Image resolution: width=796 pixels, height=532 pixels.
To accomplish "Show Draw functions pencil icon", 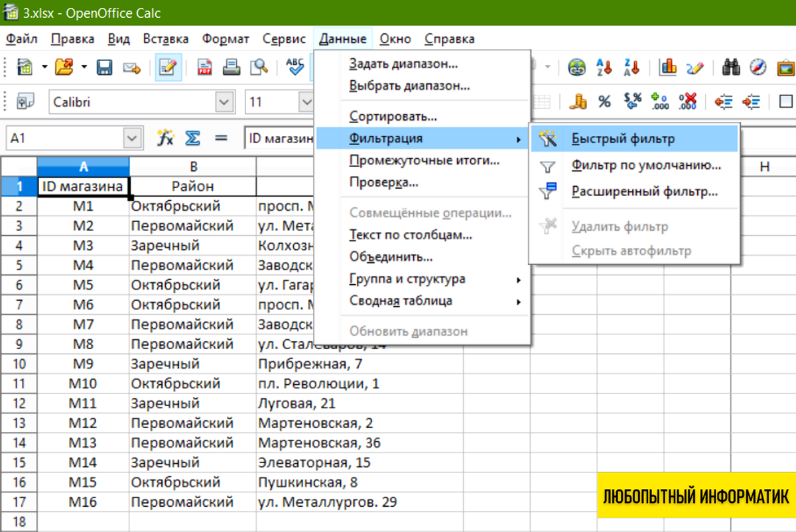I will tap(695, 67).
